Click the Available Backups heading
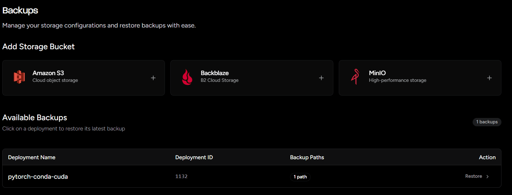Viewport: 512px width, 195px height. [x=35, y=118]
